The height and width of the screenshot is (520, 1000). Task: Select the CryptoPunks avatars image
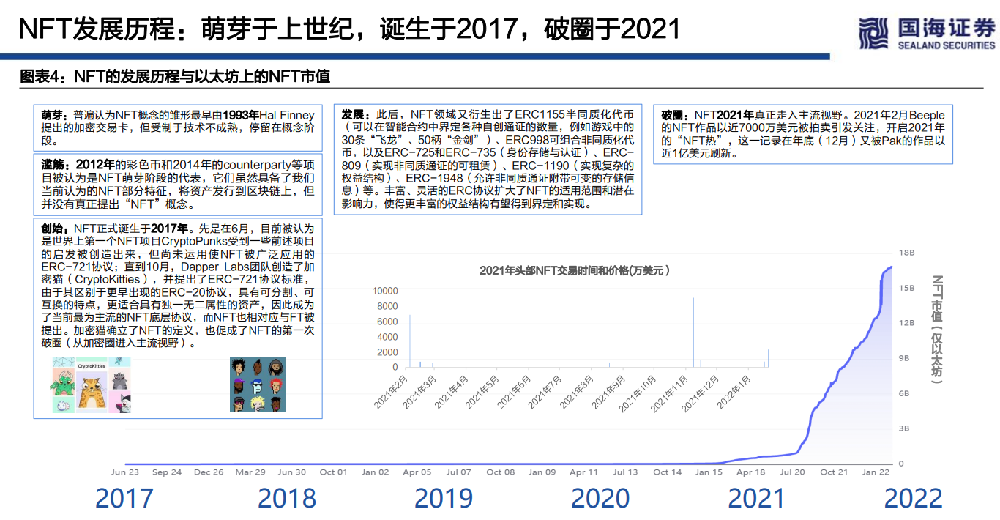(x=257, y=385)
